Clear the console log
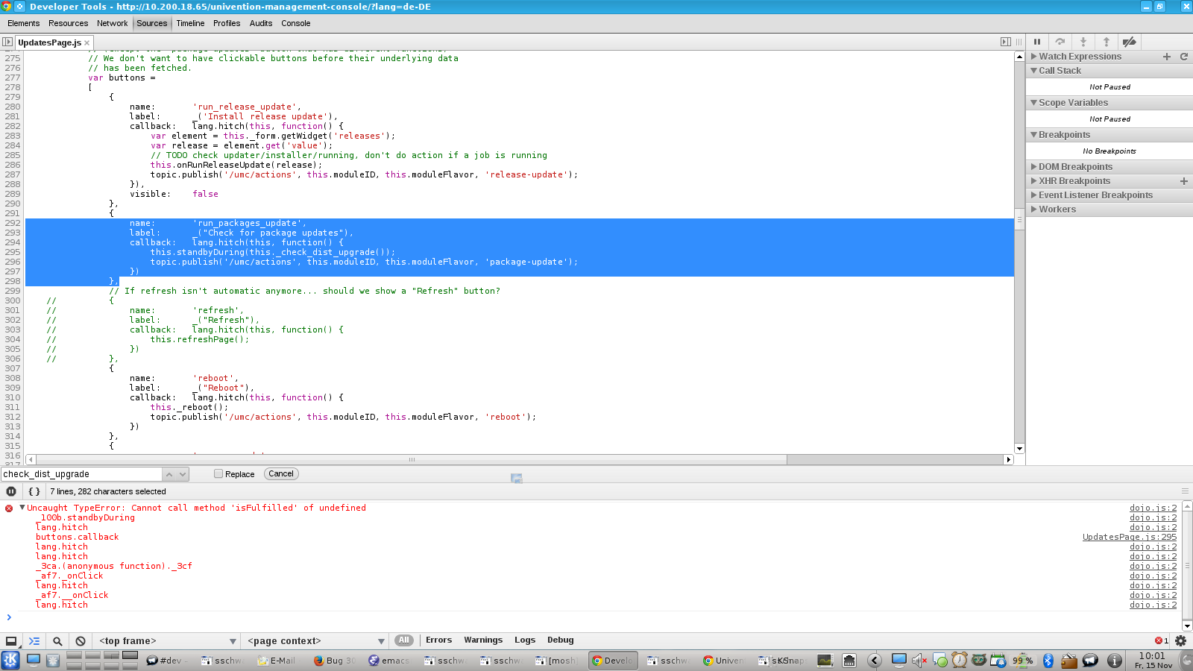Image resolution: width=1193 pixels, height=671 pixels. tap(81, 641)
